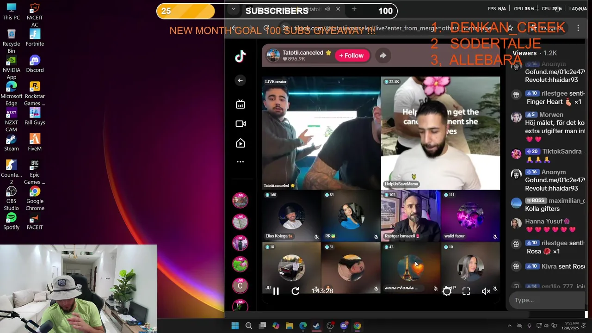Open taskbar Search
Screen dimensions: 592x333
pos(249,326)
